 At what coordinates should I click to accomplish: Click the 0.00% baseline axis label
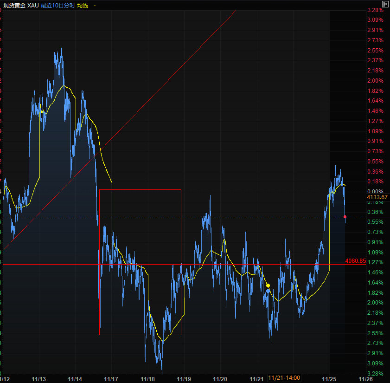point(375,191)
